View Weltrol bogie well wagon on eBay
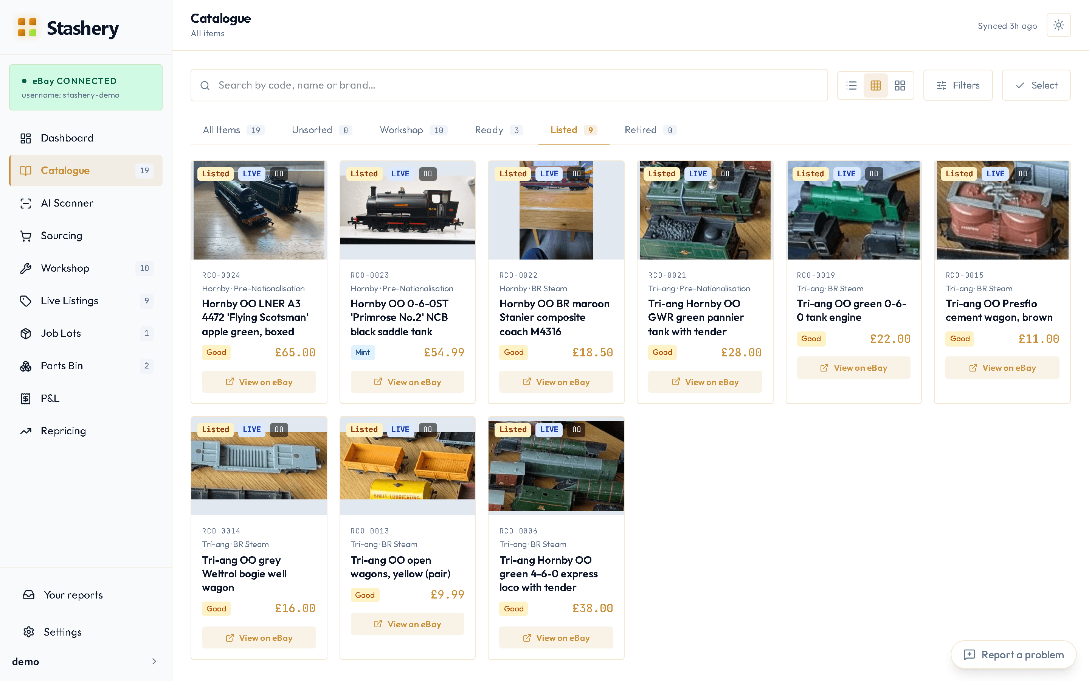 click(259, 638)
